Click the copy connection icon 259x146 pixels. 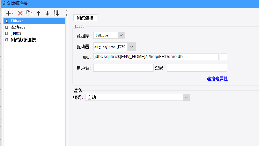click(29, 13)
